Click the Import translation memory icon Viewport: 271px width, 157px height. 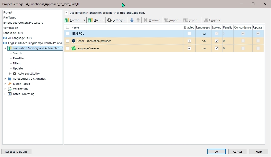[x=166, y=20]
